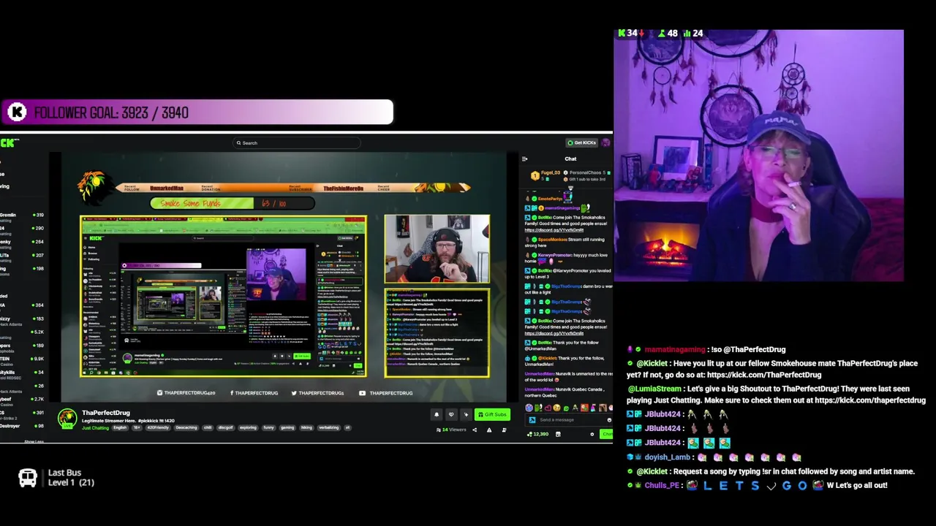The height and width of the screenshot is (526, 936).
Task: Toggle the notification bell for ThaPerfectDrug
Action: coord(437,414)
